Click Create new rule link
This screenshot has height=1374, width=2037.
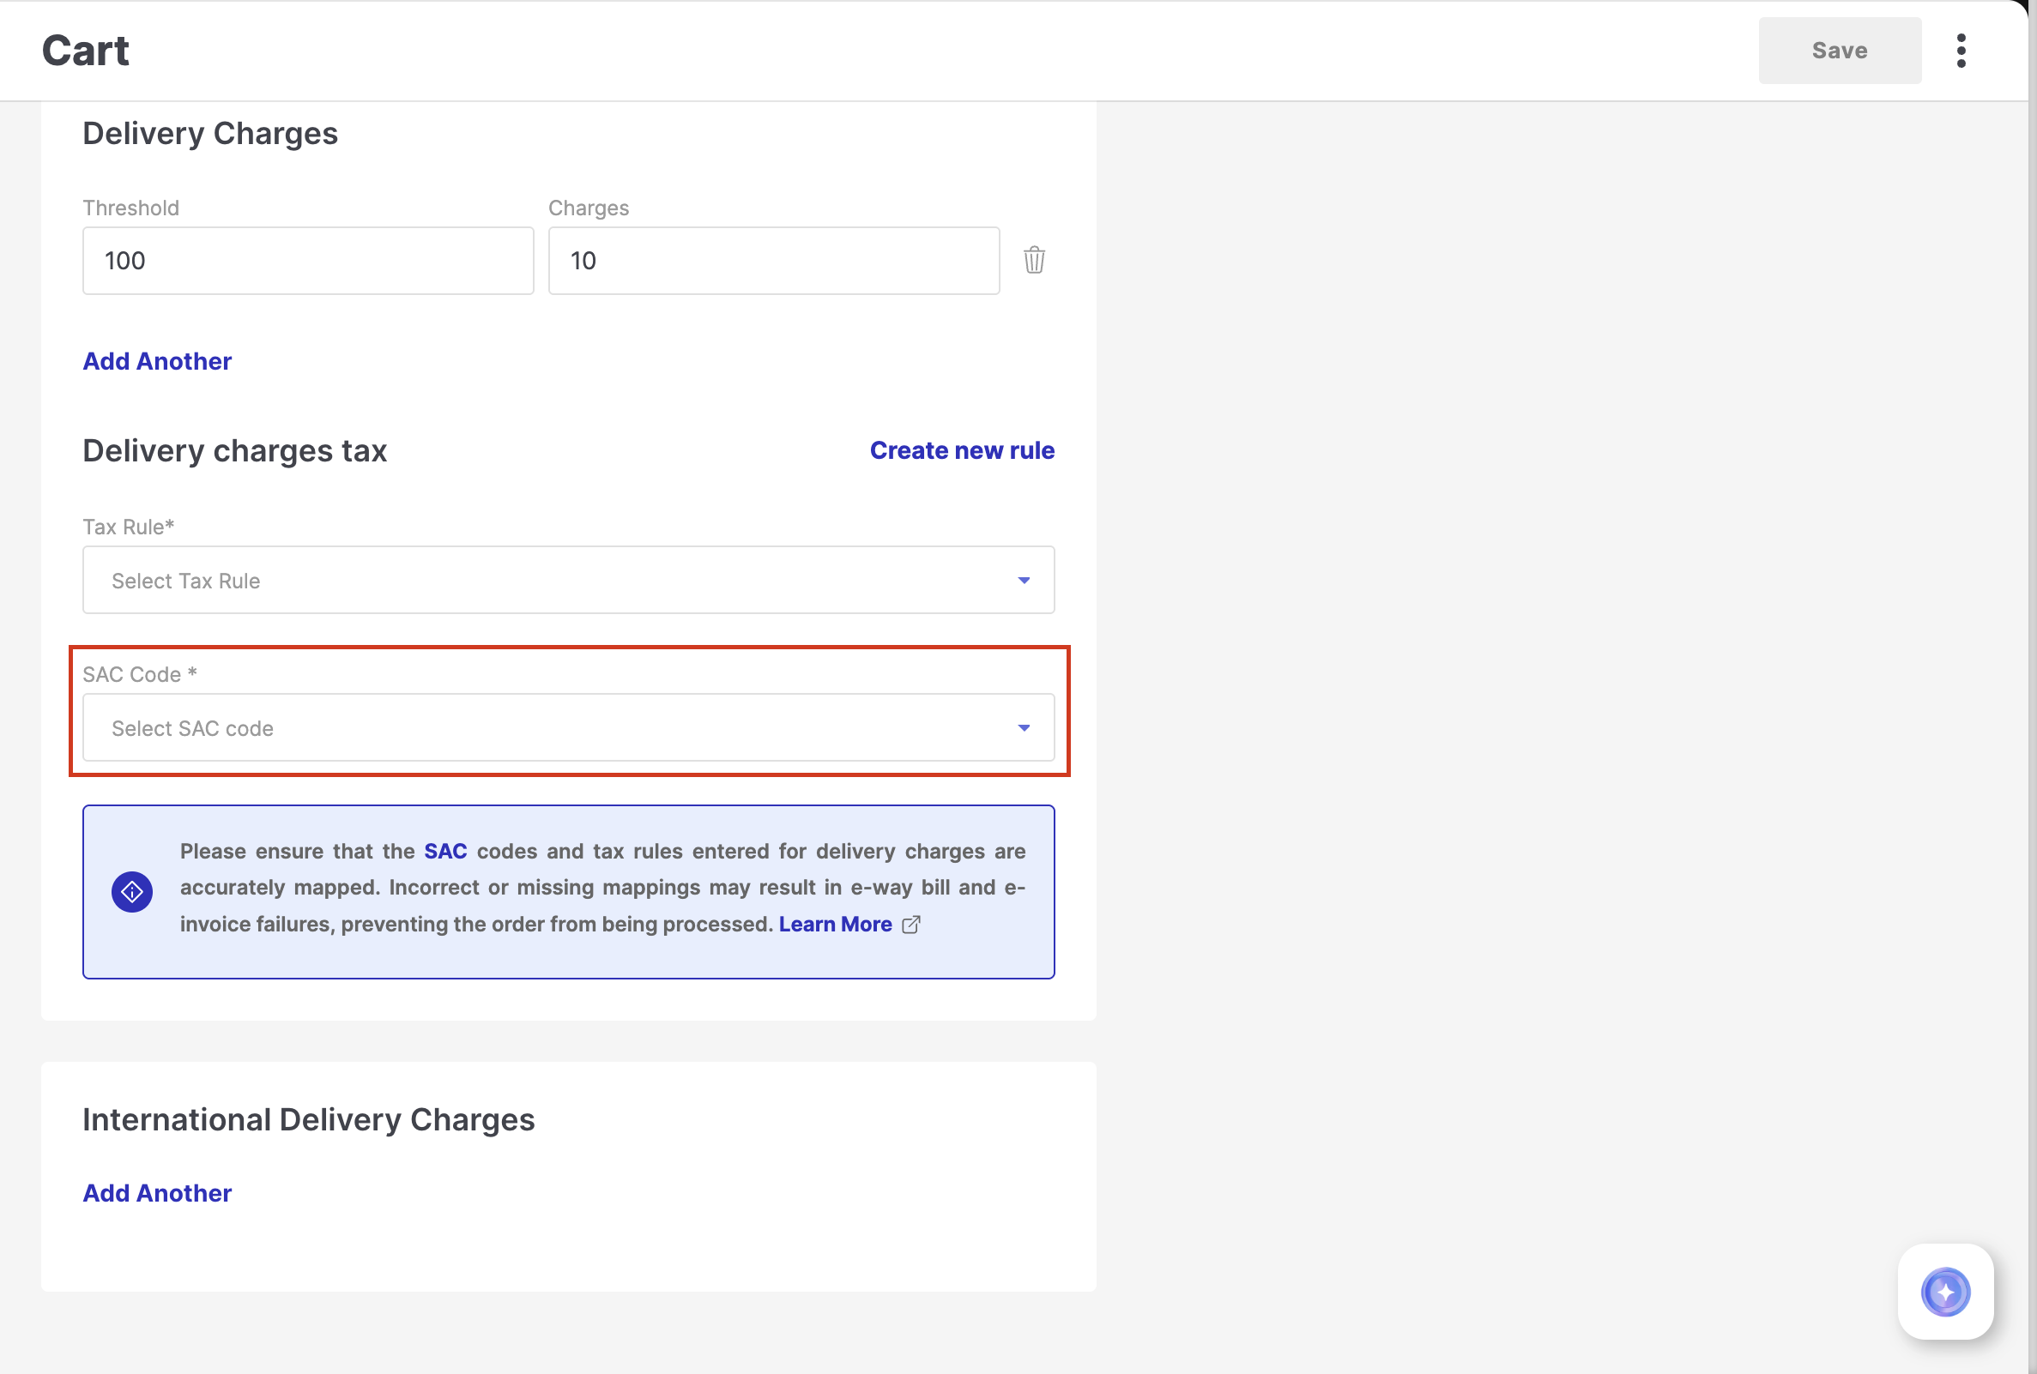[962, 450]
